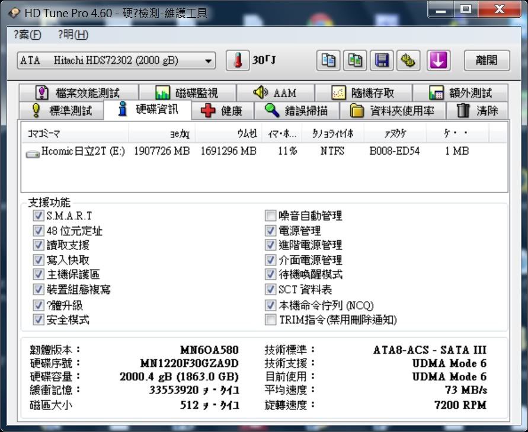Click the copy text to clipboard icon
This screenshot has width=528, height=432.
[328, 60]
